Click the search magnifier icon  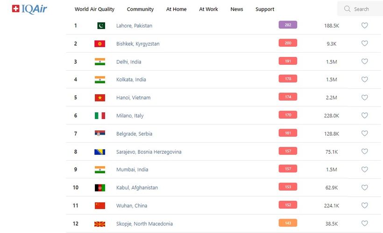pyautogui.click(x=347, y=9)
